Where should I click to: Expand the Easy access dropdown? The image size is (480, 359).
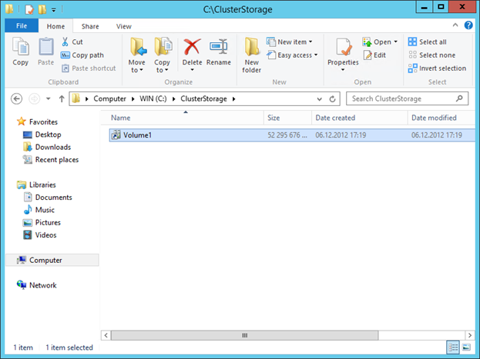point(316,55)
